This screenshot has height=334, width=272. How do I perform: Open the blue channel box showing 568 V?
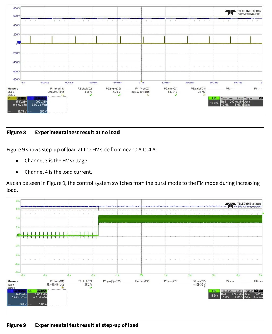17,298
